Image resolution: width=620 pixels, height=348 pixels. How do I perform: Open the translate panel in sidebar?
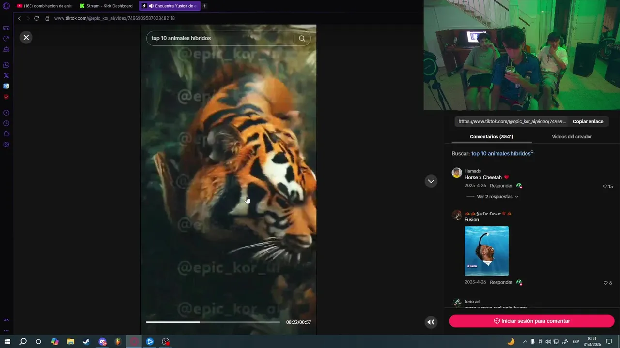6,86
